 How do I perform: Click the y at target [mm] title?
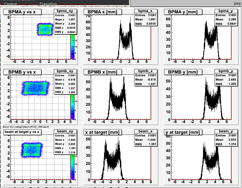183,132
